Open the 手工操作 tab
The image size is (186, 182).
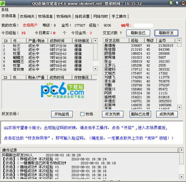(x=119, y=16)
